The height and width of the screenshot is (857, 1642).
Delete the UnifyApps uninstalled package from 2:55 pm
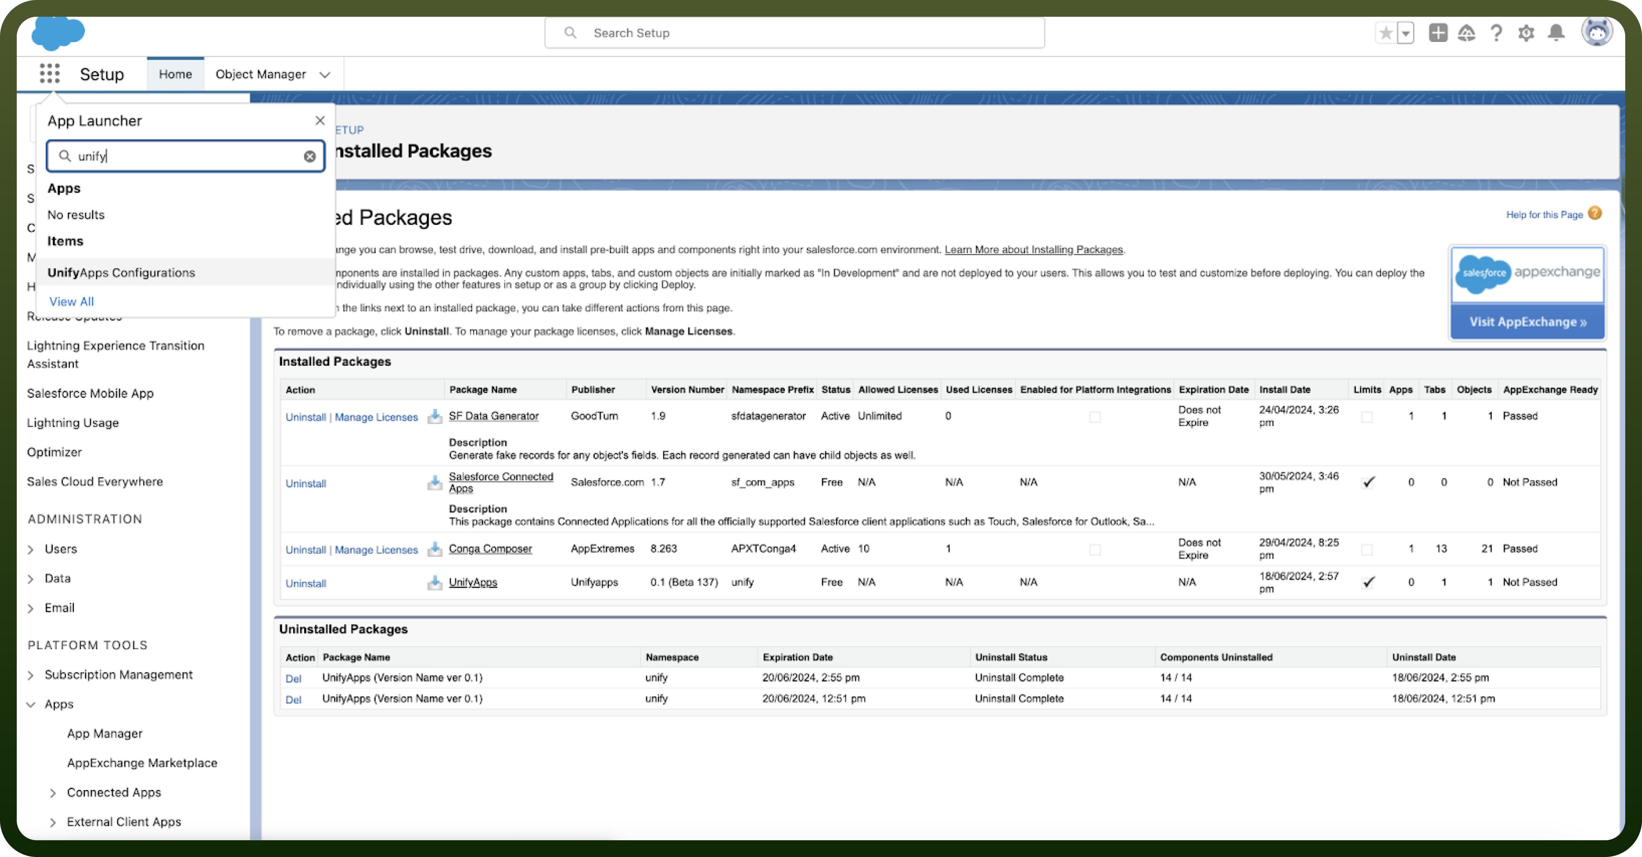(293, 679)
